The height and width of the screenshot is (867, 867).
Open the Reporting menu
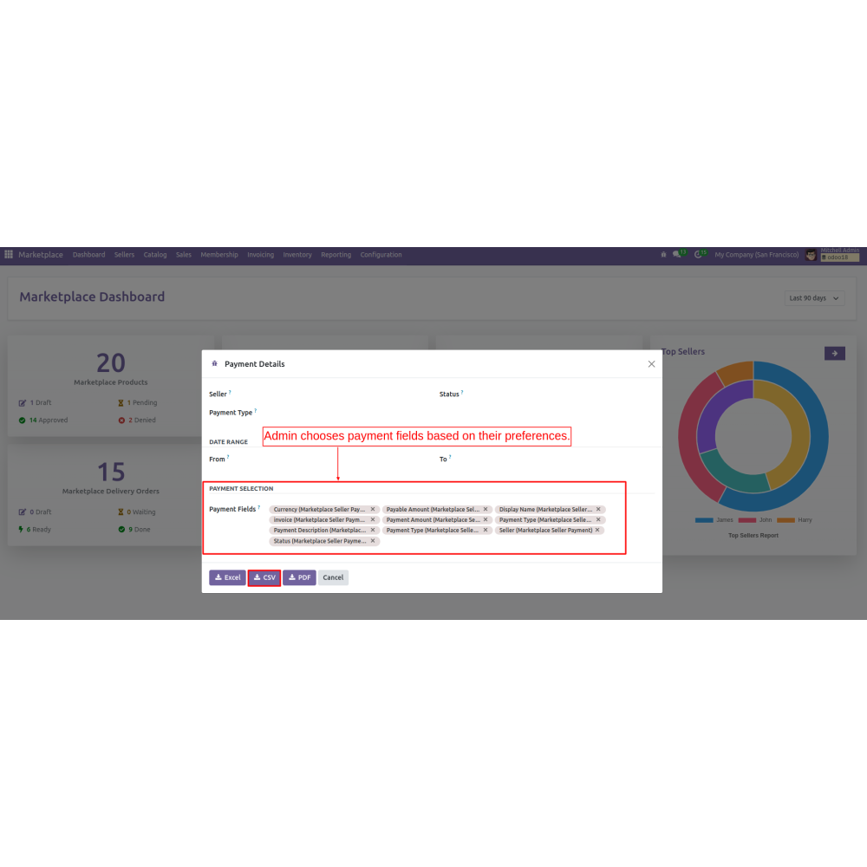click(x=336, y=255)
